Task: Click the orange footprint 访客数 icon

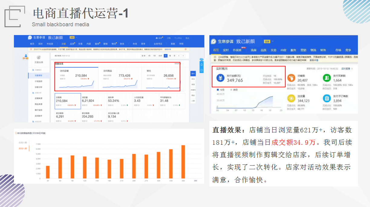Action: click(x=291, y=78)
